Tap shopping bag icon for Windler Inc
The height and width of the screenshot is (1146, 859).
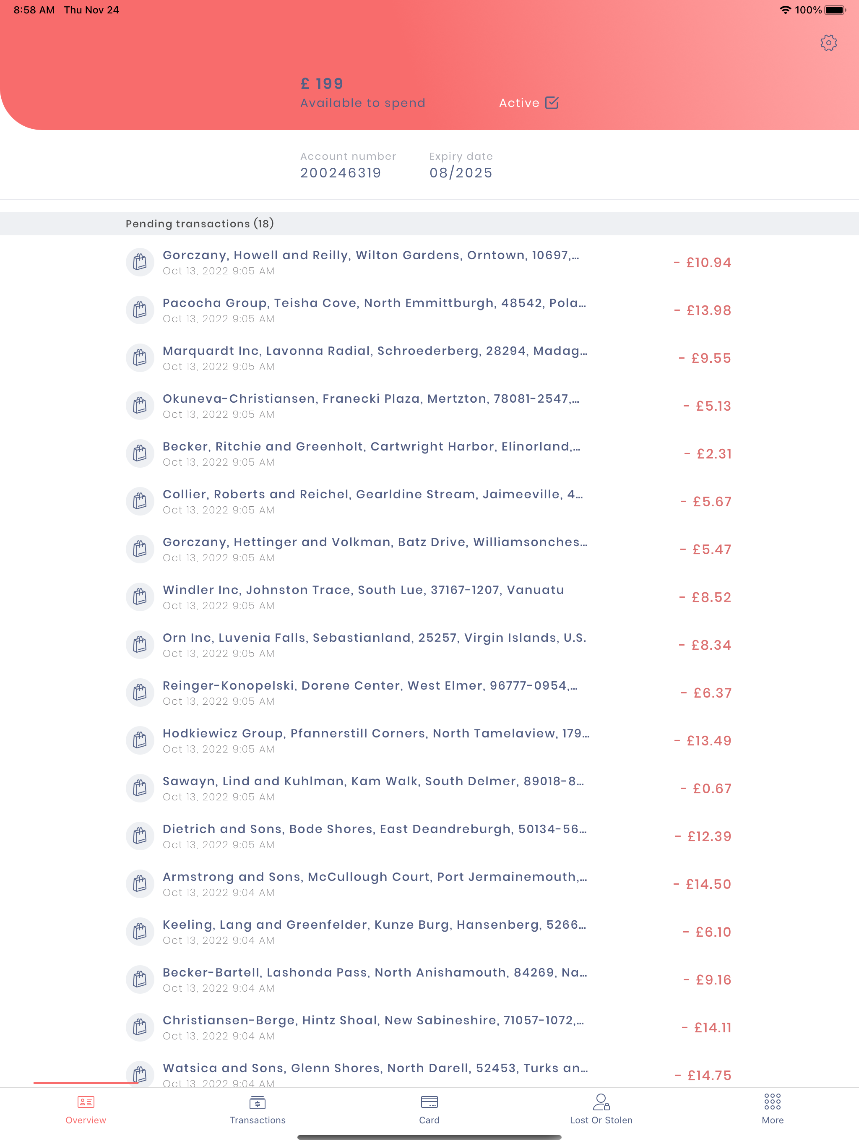pyautogui.click(x=140, y=597)
